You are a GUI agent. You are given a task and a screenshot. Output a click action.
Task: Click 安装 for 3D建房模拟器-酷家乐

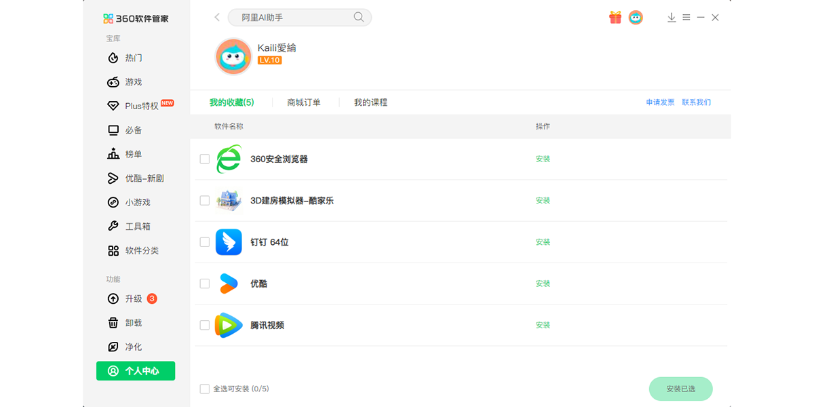(x=543, y=201)
